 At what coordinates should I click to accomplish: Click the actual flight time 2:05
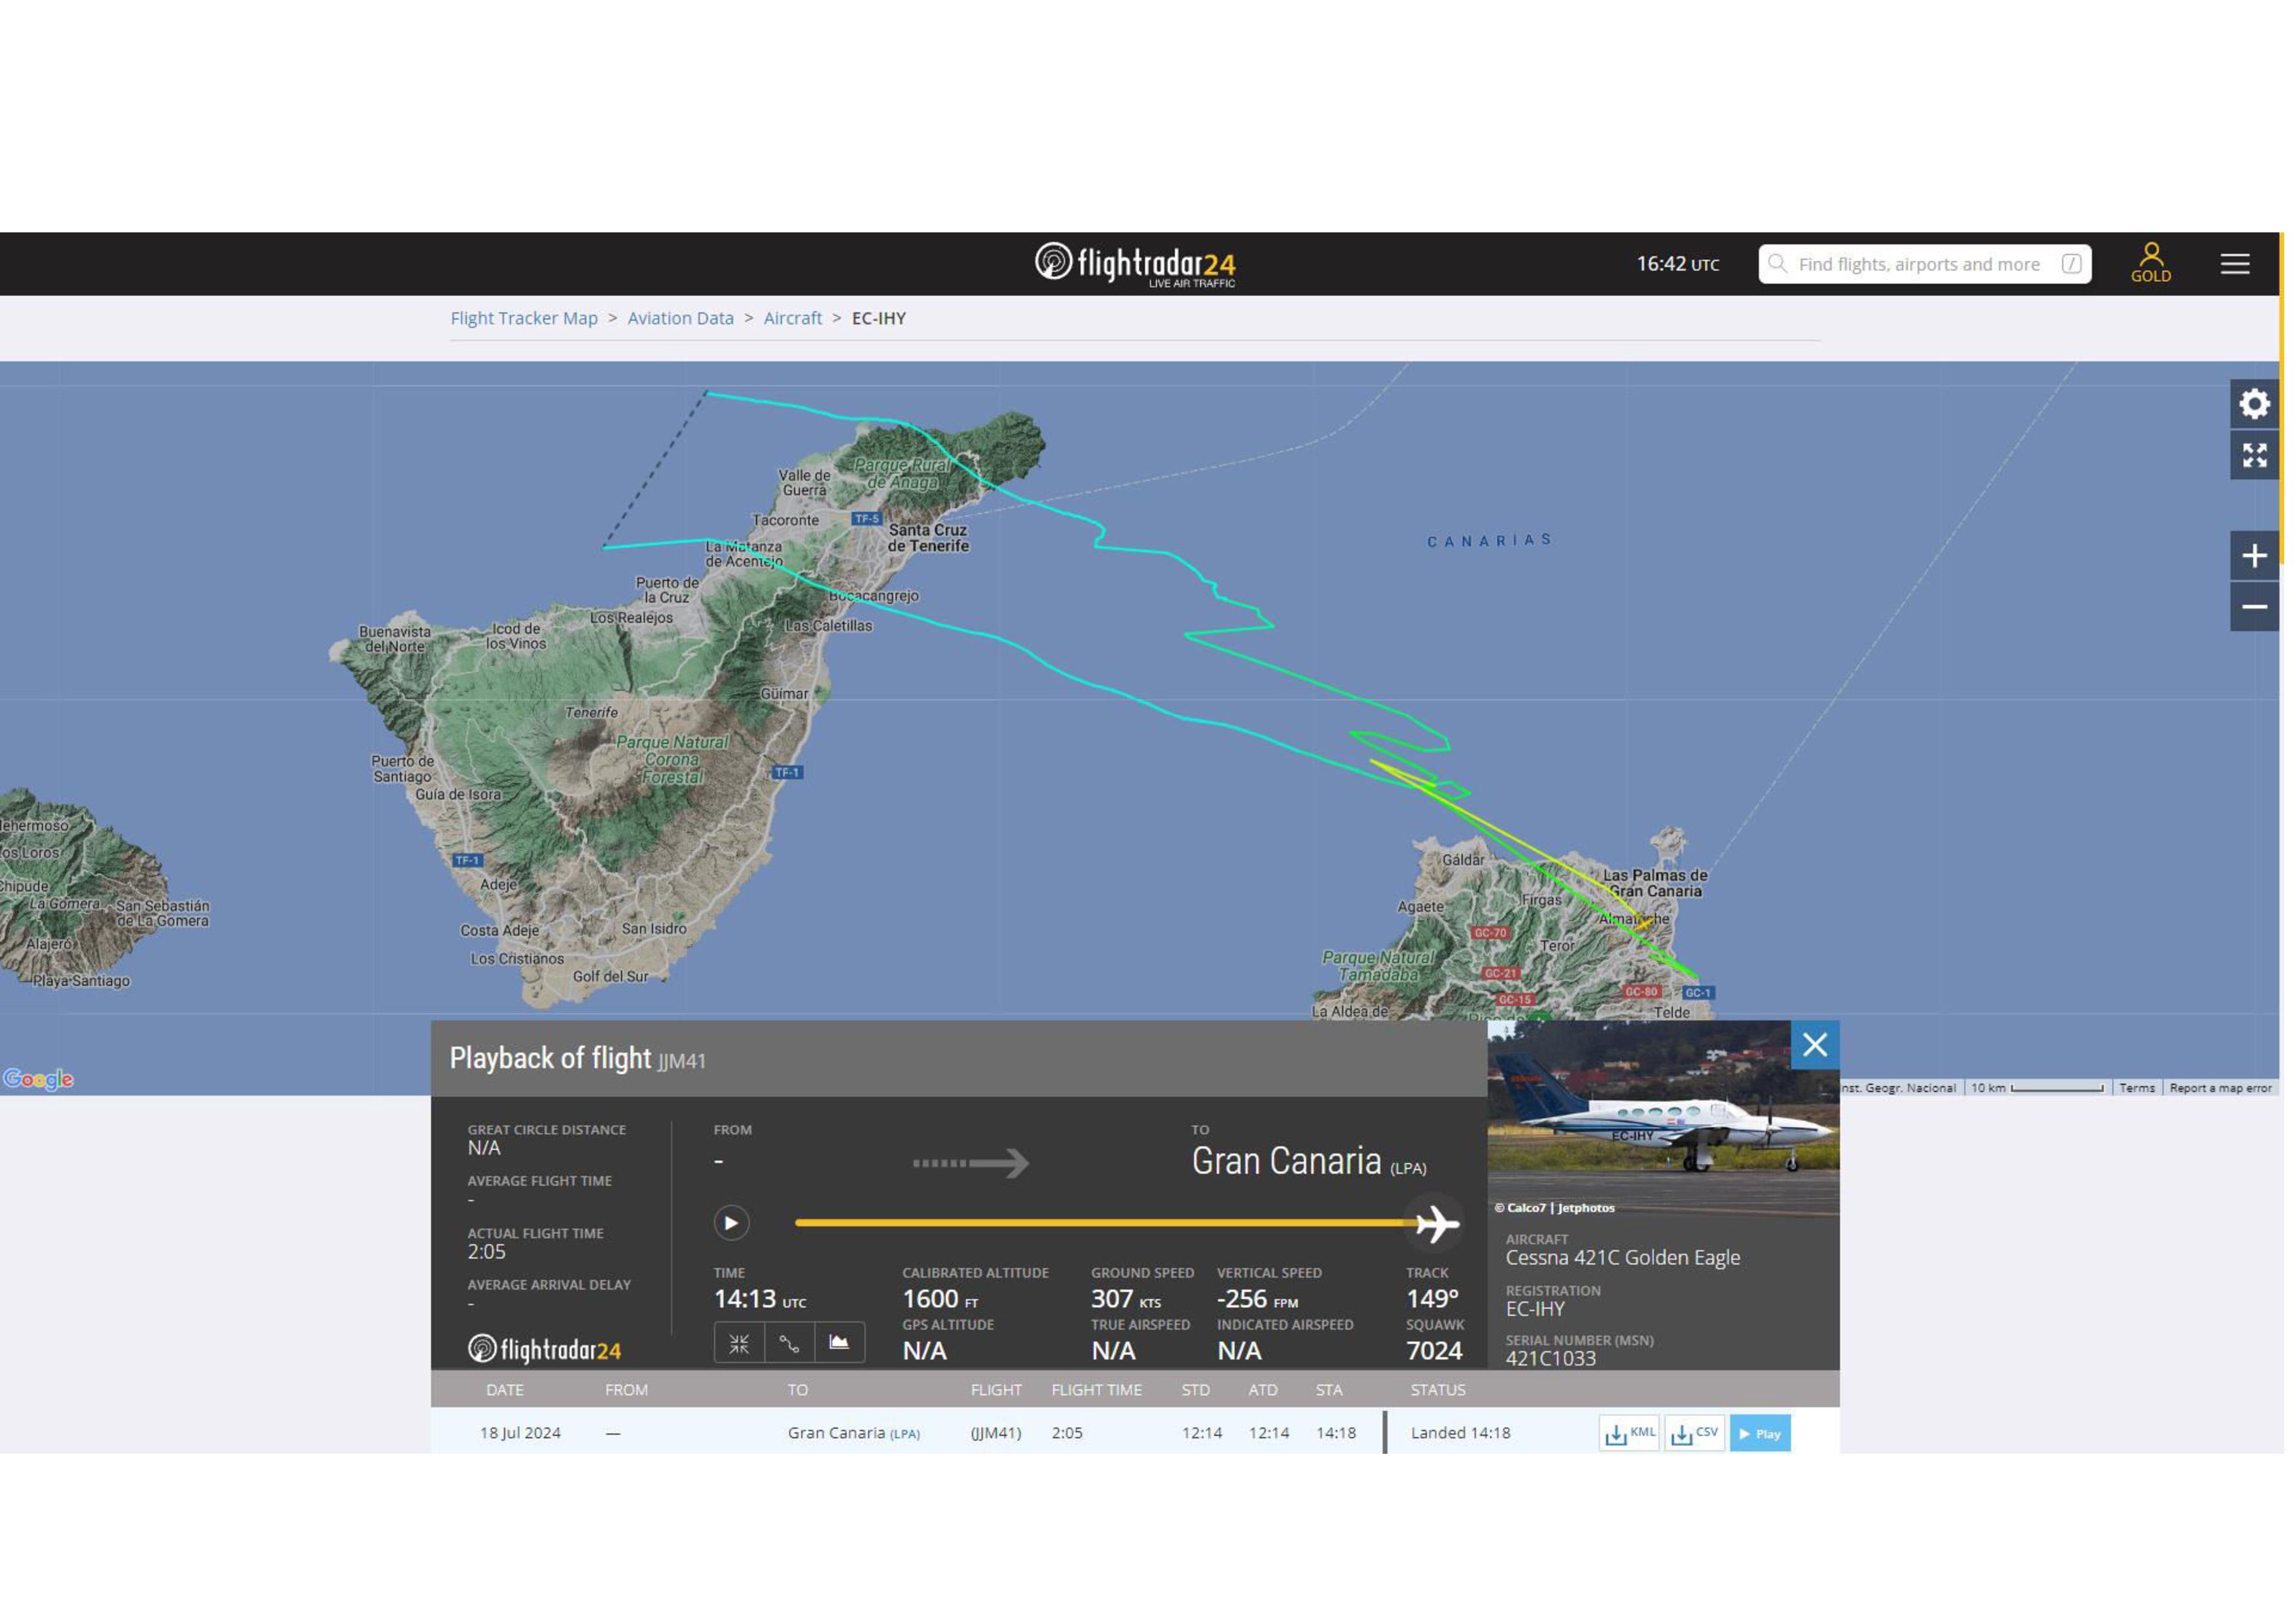tap(487, 1252)
